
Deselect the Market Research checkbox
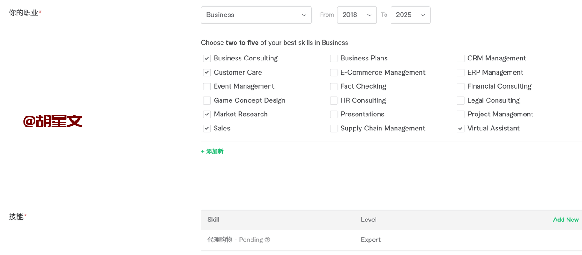coord(207,115)
